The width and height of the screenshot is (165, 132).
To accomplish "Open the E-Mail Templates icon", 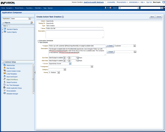I will click(x=5, y=74).
